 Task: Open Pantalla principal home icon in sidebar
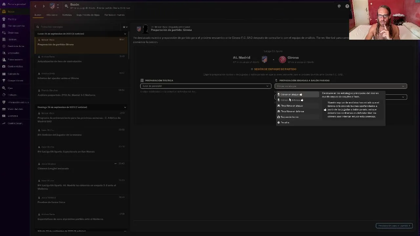[x=4, y=4]
